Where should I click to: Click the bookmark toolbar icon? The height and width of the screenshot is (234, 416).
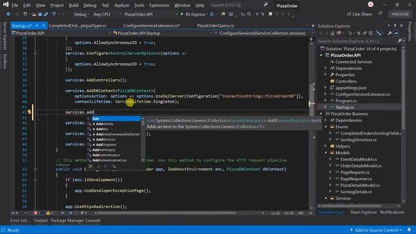pyautogui.click(x=270, y=14)
